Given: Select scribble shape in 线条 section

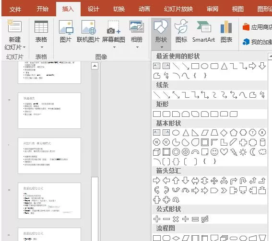Looking at the screenshot, I should tap(262, 95).
